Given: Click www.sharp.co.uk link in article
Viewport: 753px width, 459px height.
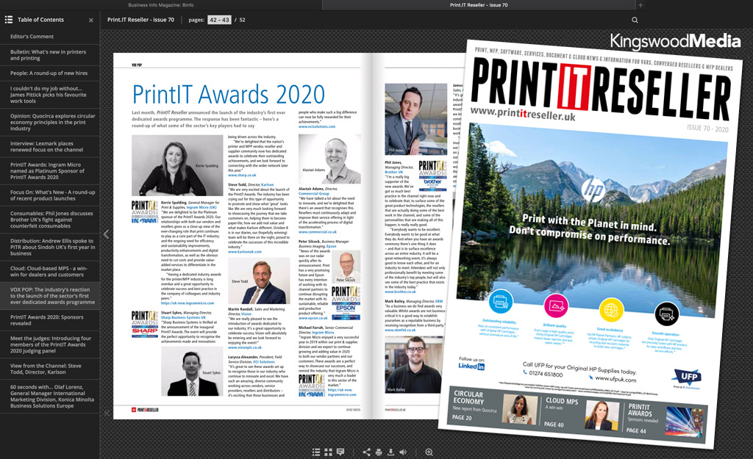Looking at the screenshot, I should [x=242, y=175].
